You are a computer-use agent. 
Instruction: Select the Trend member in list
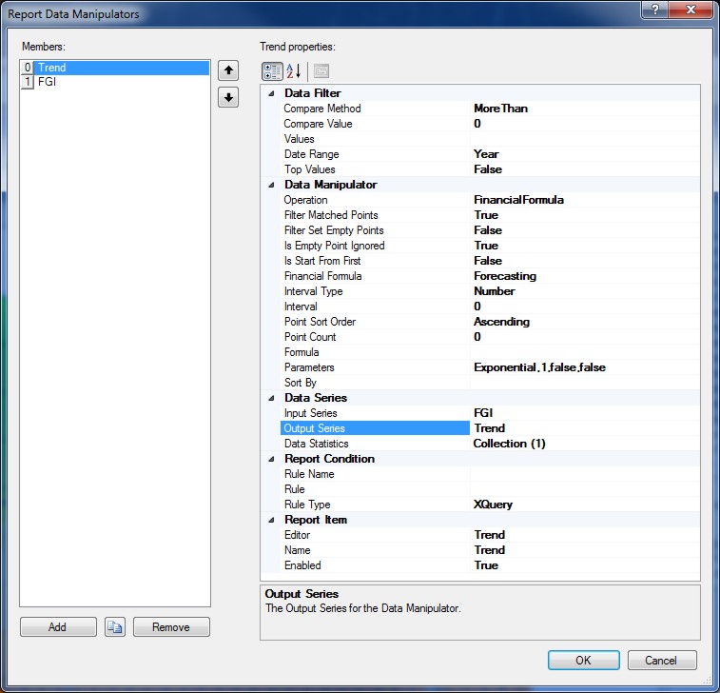52,68
